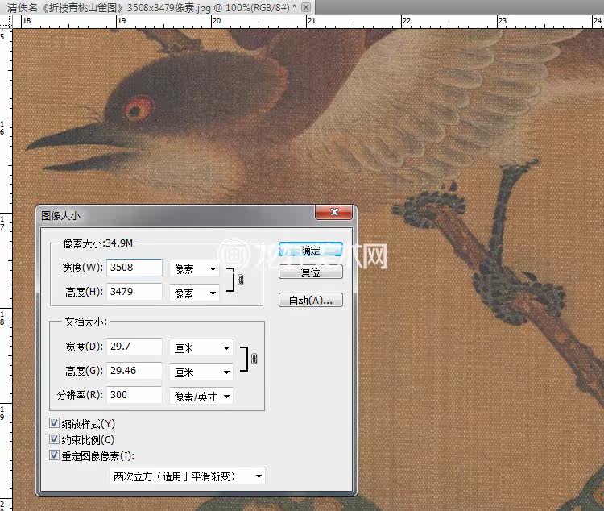Open the document width unit dropdown (厘米)
The height and width of the screenshot is (511, 604).
click(x=201, y=348)
